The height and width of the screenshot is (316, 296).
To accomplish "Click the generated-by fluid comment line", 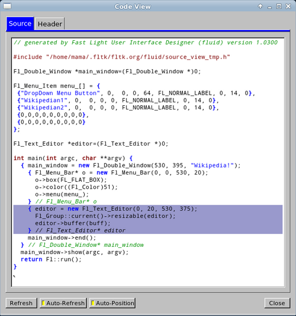I will 146,43.
